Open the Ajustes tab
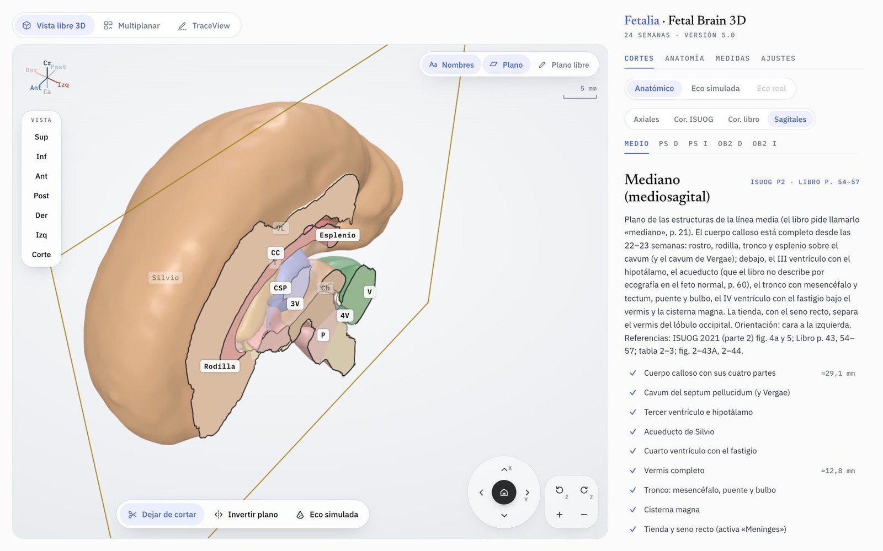 pyautogui.click(x=778, y=58)
